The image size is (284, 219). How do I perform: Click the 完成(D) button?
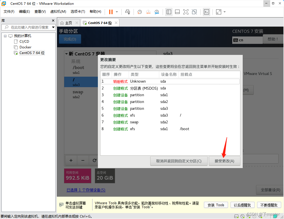click(x=70, y=39)
